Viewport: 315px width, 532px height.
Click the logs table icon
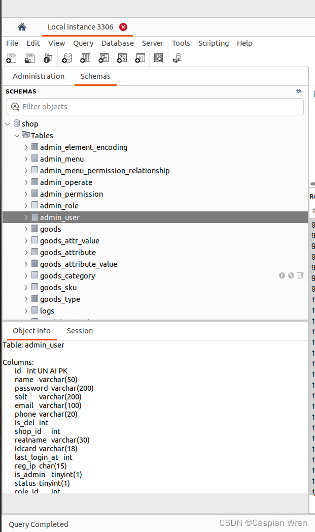pos(34,310)
